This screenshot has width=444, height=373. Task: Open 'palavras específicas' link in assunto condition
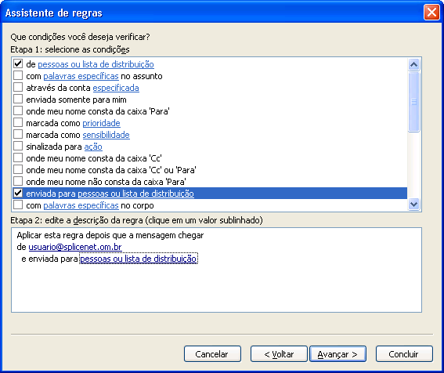81,76
